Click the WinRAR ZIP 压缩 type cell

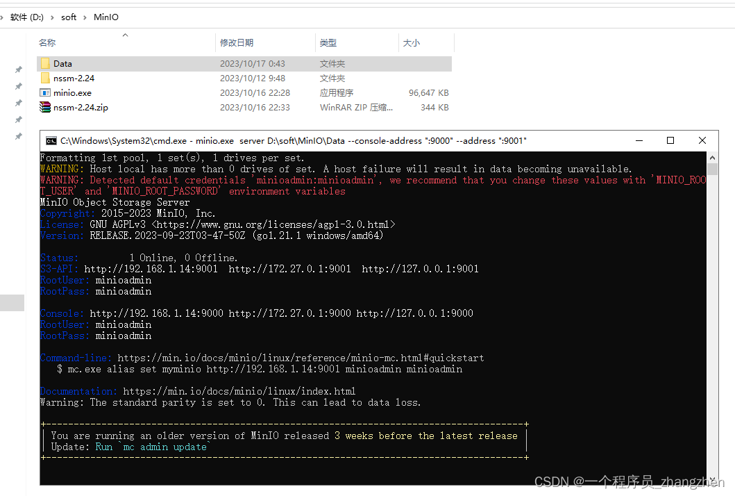pyautogui.click(x=356, y=108)
